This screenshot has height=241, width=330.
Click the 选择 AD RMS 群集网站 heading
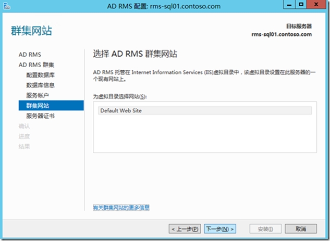(x=135, y=54)
